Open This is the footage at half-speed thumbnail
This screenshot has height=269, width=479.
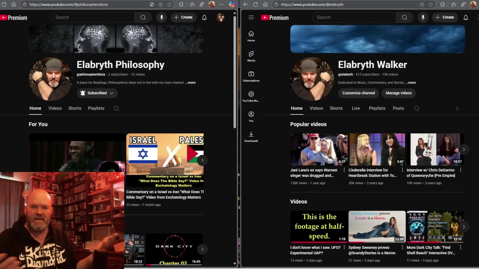click(319, 227)
